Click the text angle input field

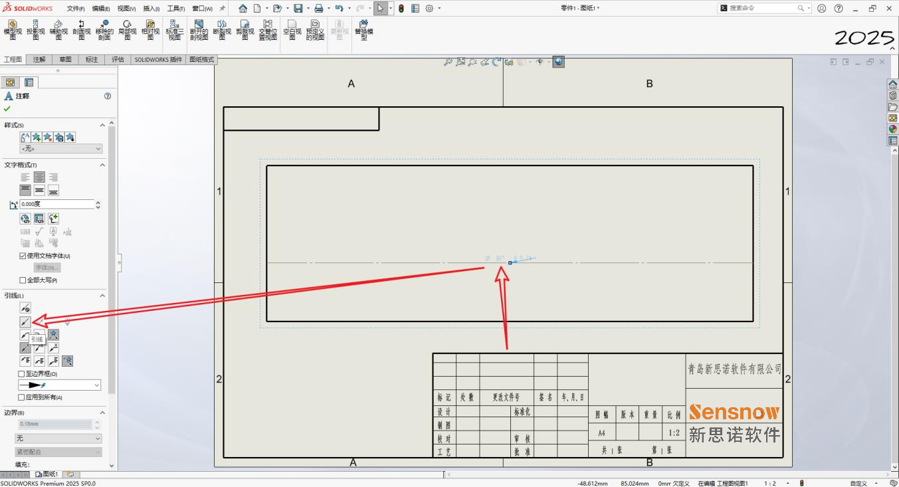click(56, 205)
